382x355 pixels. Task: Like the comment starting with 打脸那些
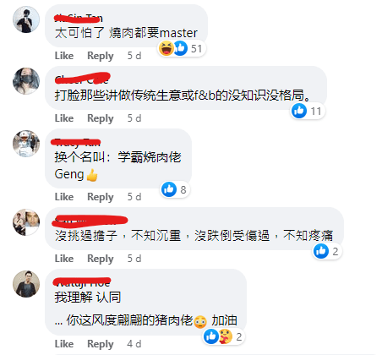(x=64, y=118)
